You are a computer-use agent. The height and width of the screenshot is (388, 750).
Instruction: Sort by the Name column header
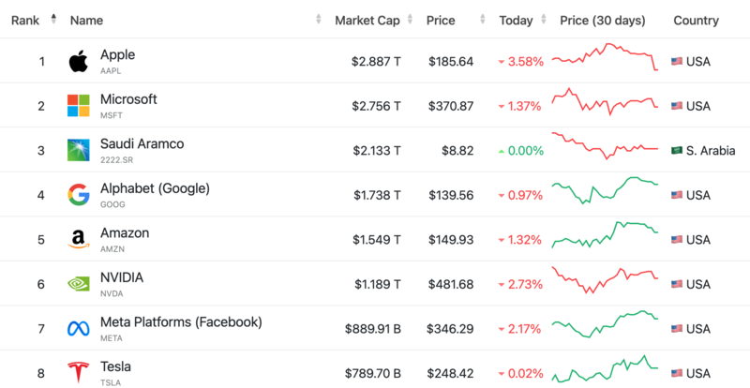pyautogui.click(x=86, y=20)
